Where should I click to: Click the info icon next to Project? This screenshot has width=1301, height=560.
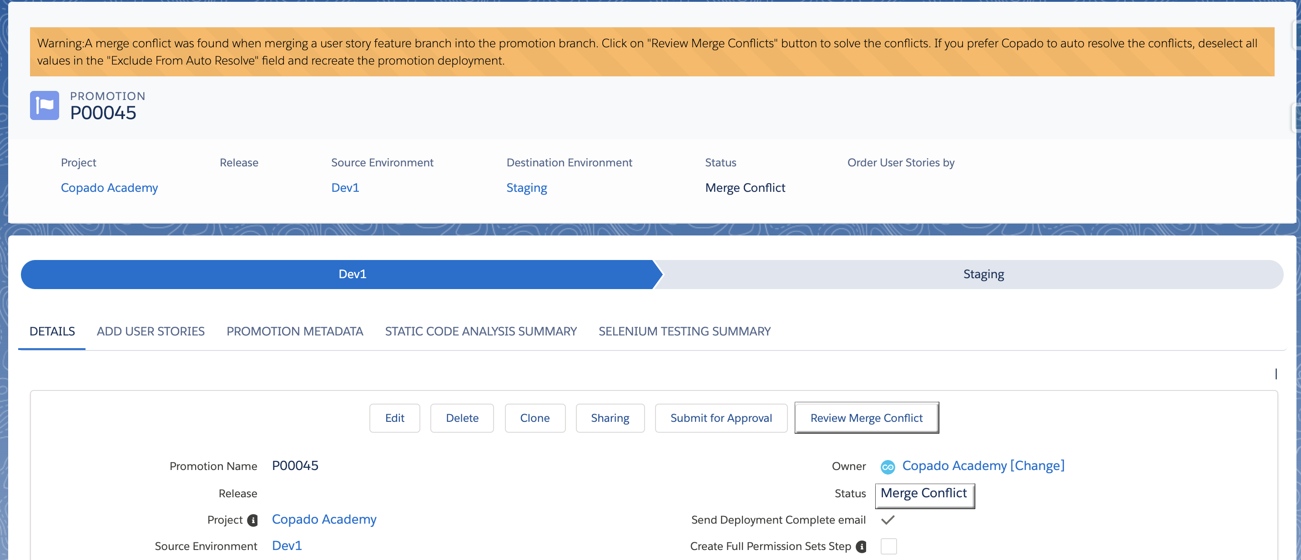252,520
